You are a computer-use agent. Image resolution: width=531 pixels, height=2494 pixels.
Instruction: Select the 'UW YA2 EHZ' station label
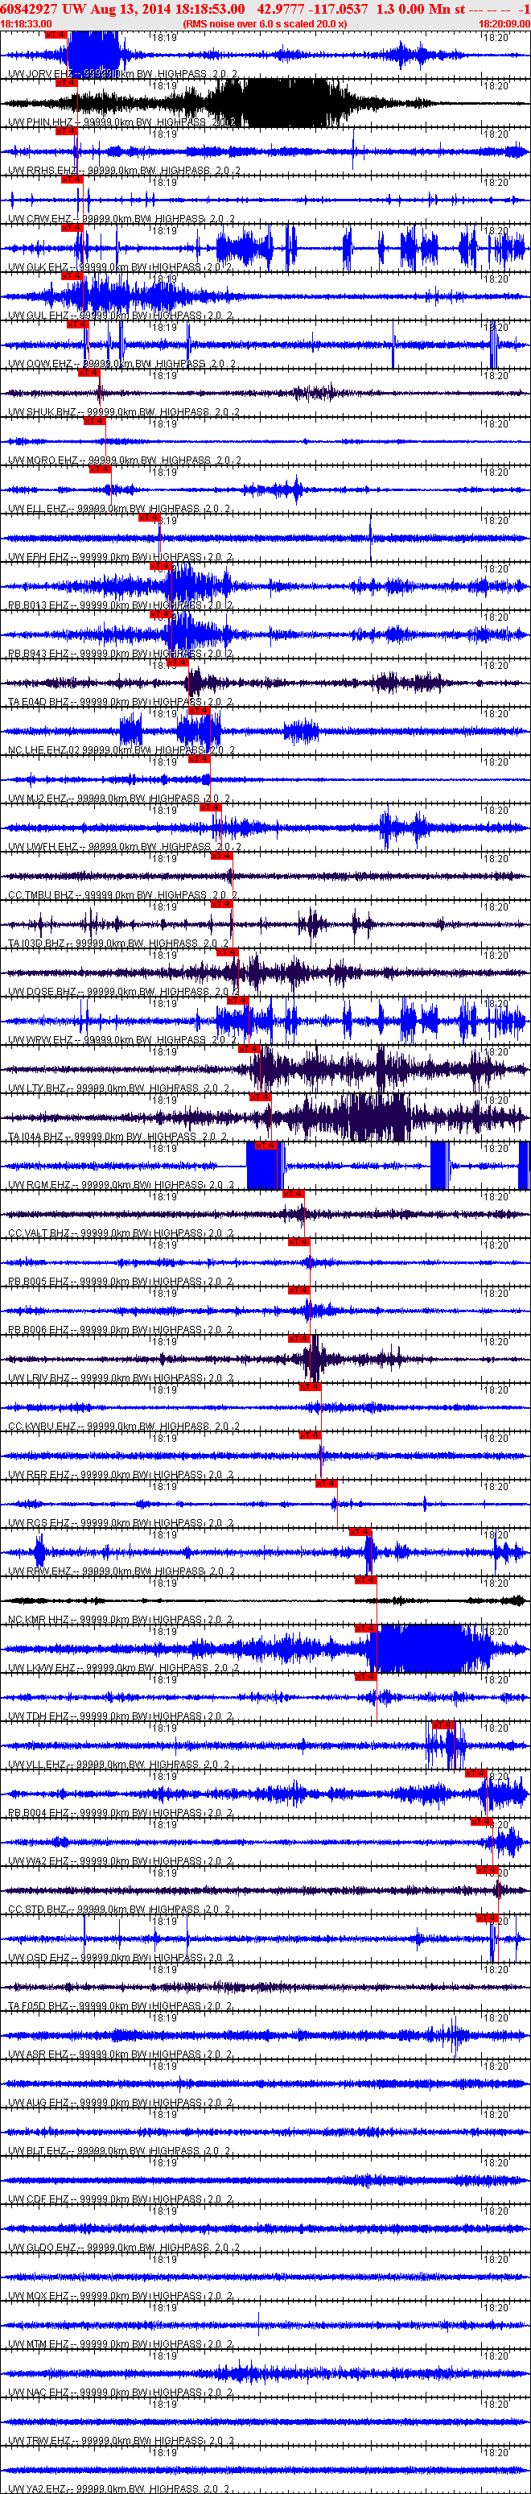tap(37, 2489)
